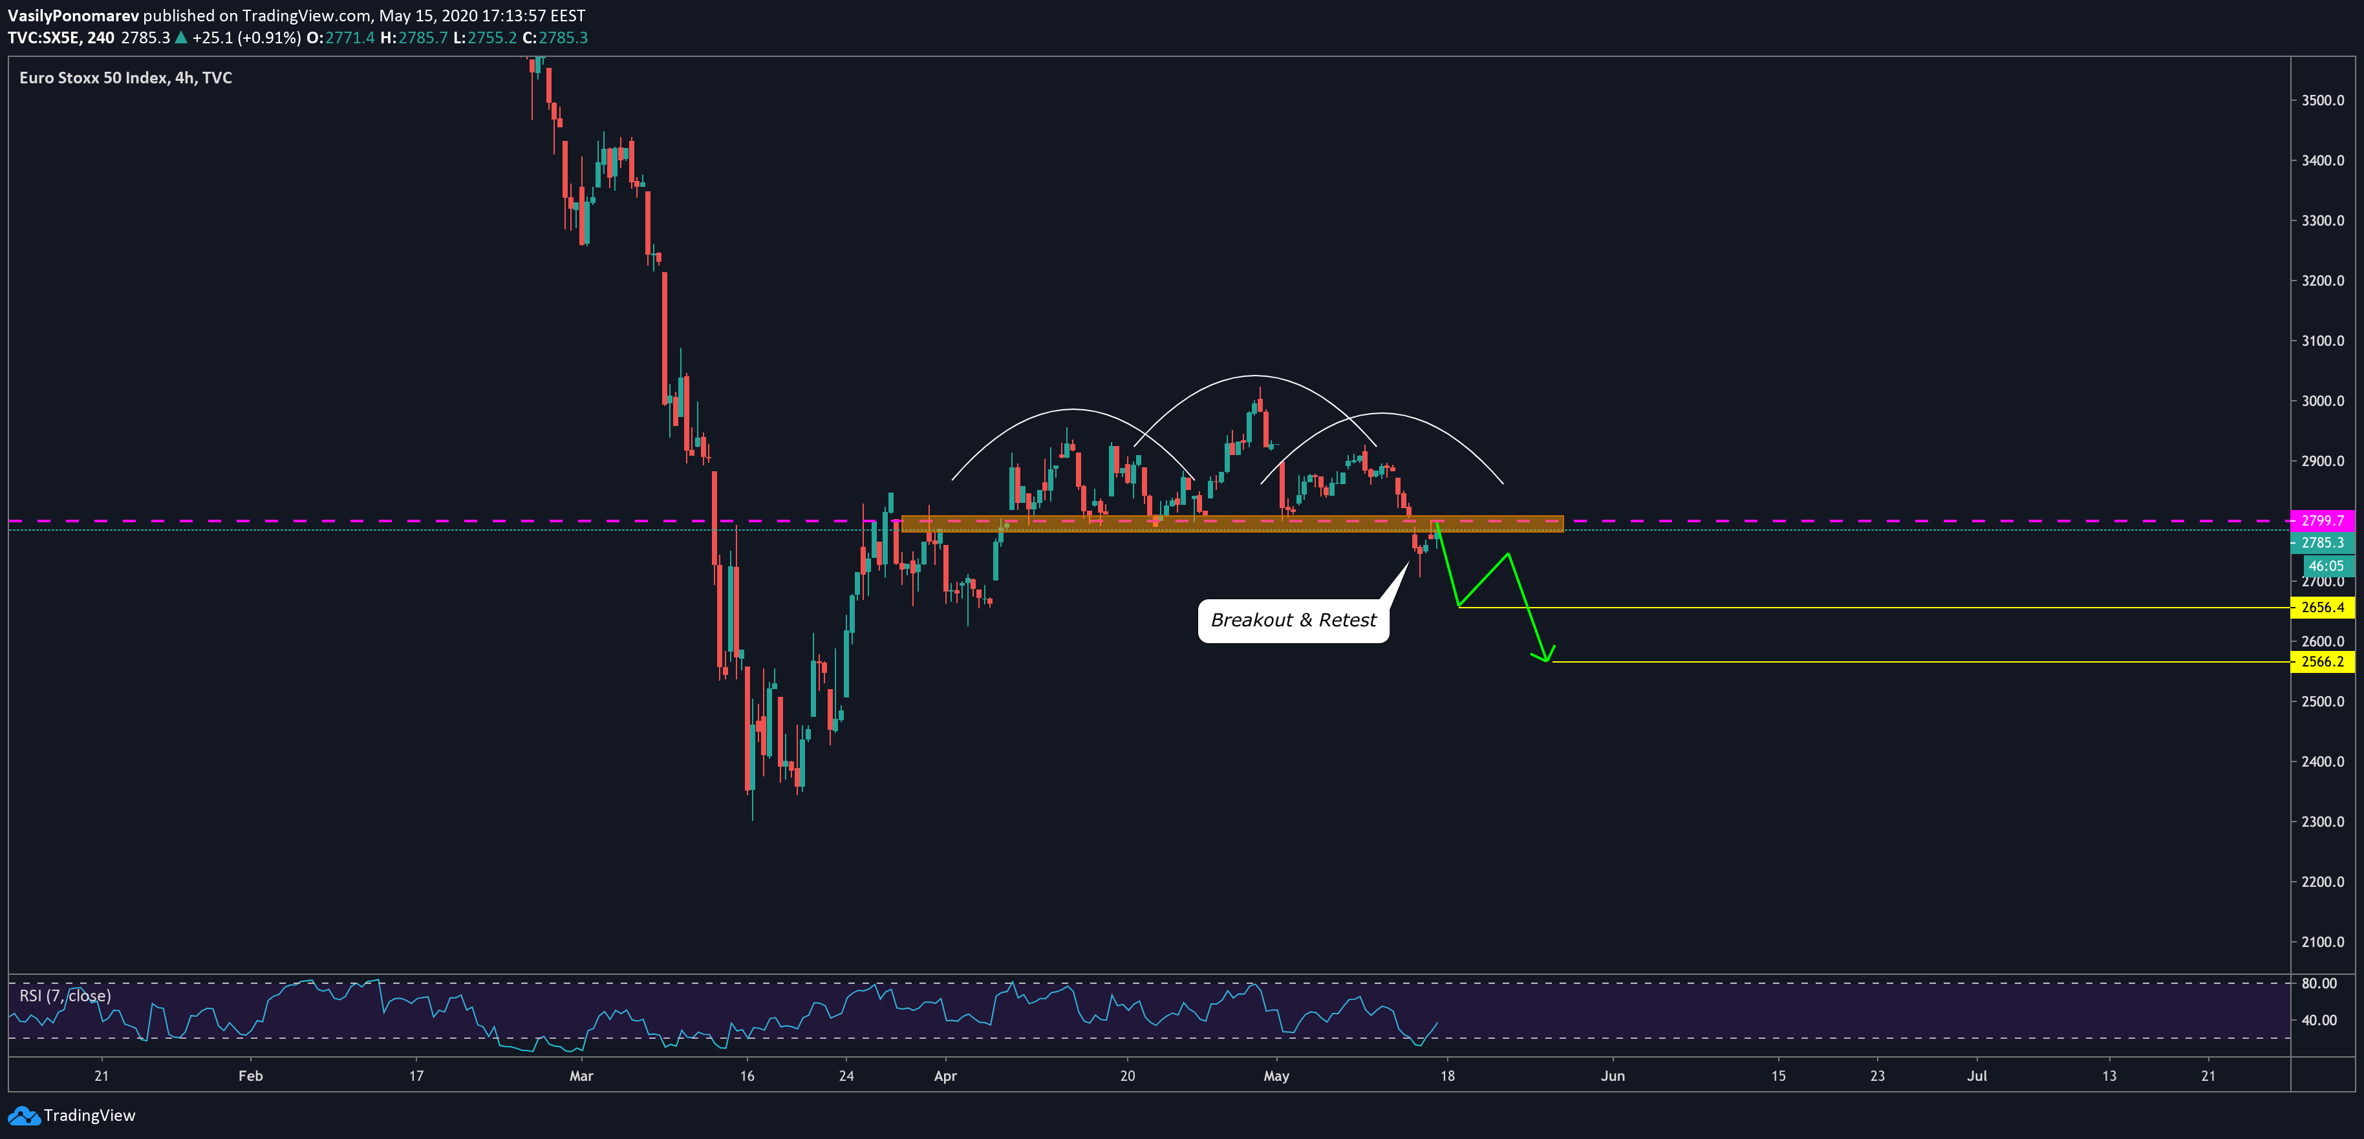Click the header low value L:2755.2
Screen dimensions: 2364x1139
(484, 37)
